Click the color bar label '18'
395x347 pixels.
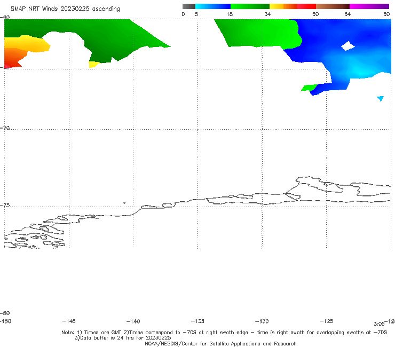click(230, 14)
